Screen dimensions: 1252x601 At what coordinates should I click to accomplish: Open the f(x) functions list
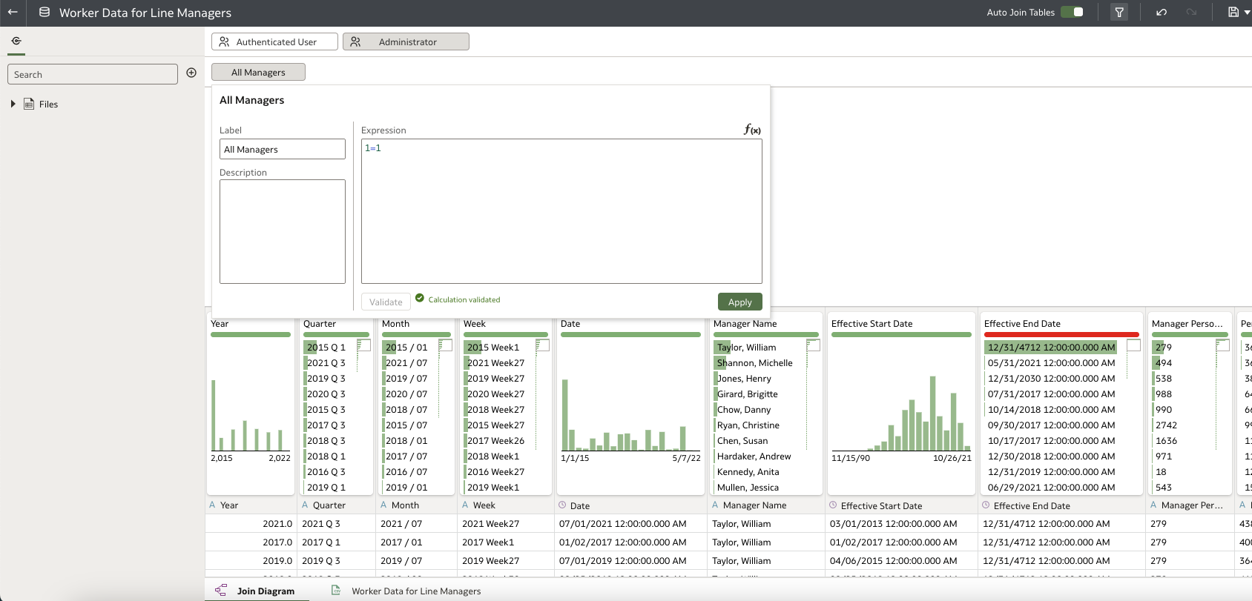pyautogui.click(x=752, y=130)
